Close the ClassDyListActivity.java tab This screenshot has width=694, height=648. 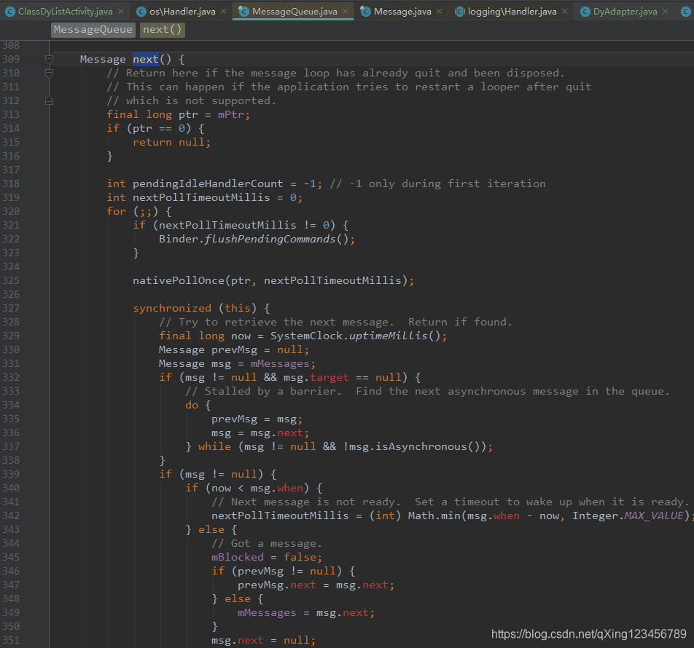pyautogui.click(x=121, y=12)
